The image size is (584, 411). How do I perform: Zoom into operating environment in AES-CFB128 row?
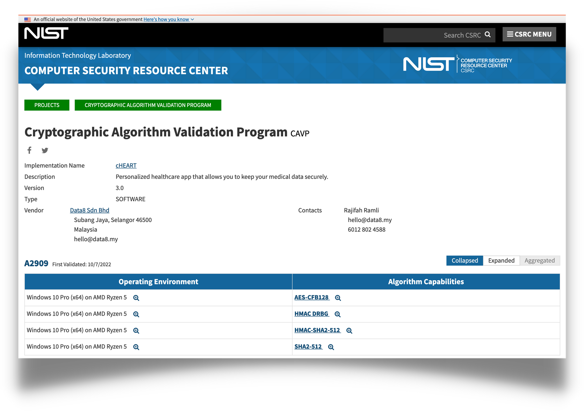click(x=136, y=298)
